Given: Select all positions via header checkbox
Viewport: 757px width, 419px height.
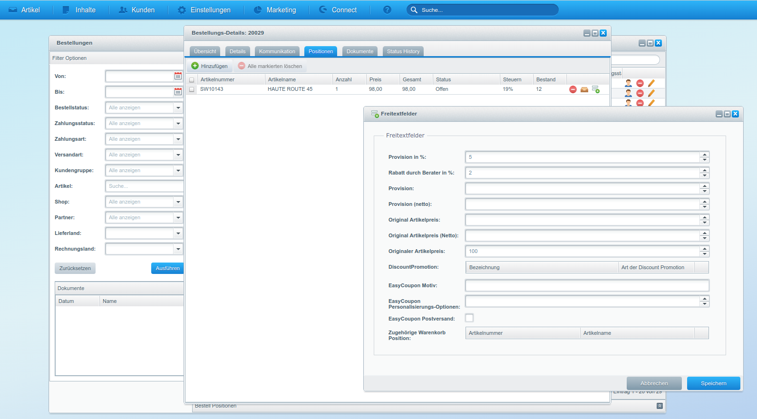Looking at the screenshot, I should (x=192, y=80).
